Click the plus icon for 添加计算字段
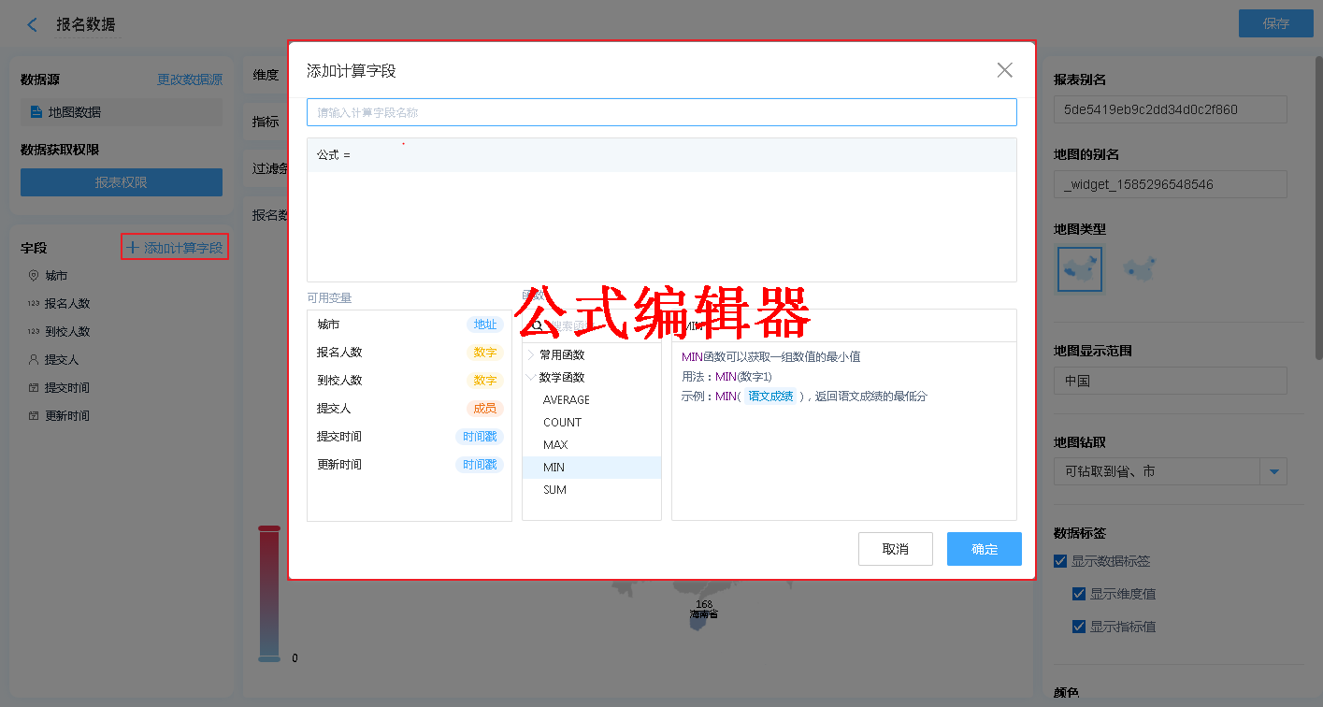Image resolution: width=1323 pixels, height=707 pixels. (132, 248)
